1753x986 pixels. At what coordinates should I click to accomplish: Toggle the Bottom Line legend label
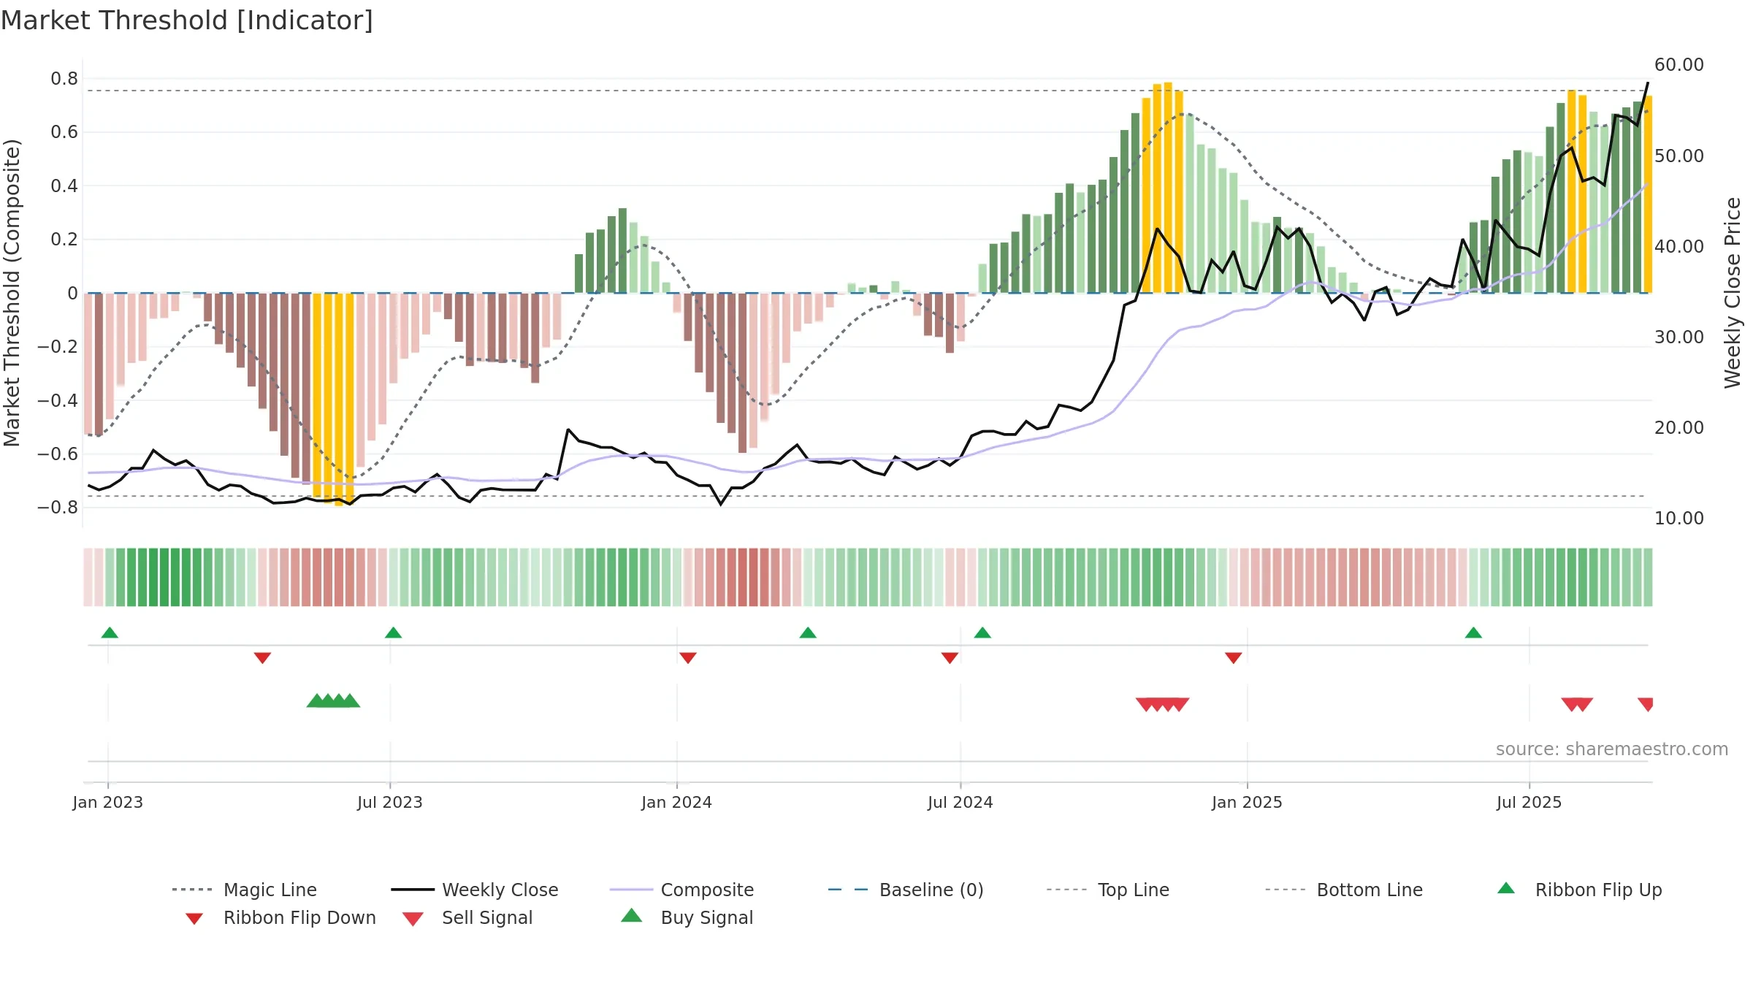pos(1370,890)
